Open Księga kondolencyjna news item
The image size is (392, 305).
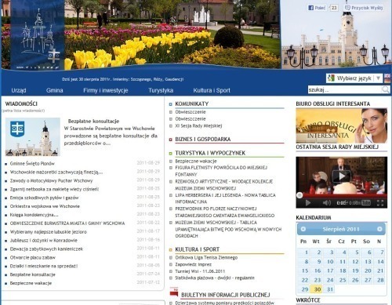pyautogui.click(x=34, y=215)
